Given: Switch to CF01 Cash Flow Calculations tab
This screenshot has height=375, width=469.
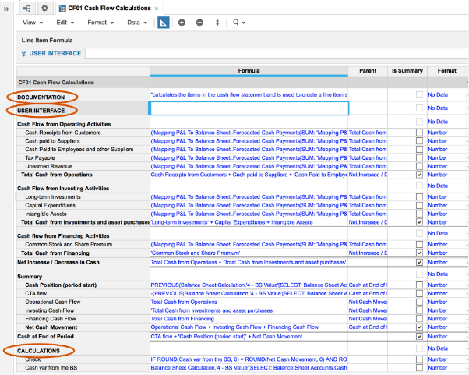Looking at the screenshot, I should point(109,9).
